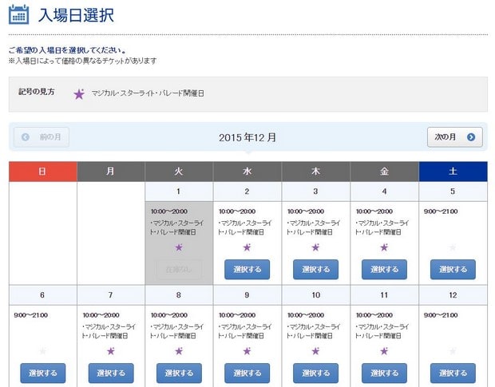Click the purple star on December 1
Image resolution: width=495 pixels, height=387 pixels.
pyautogui.click(x=179, y=247)
